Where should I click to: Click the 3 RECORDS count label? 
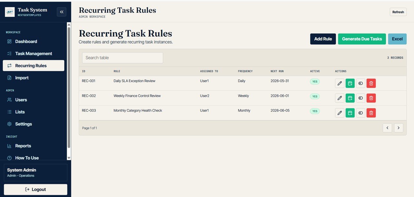click(x=395, y=58)
